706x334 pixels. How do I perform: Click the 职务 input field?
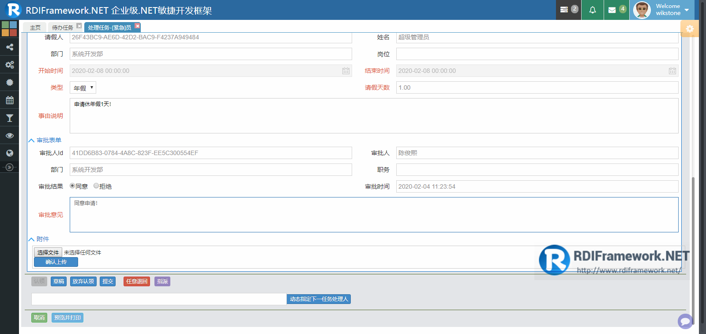click(537, 170)
